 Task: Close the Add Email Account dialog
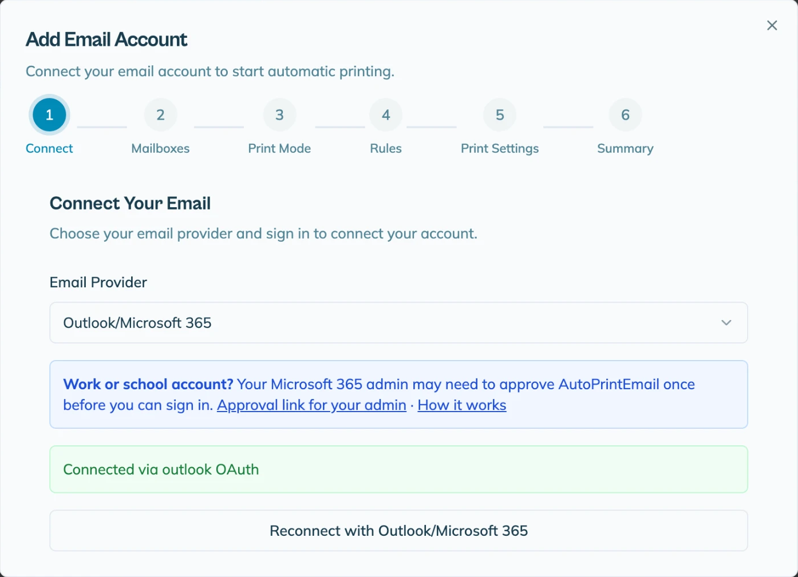(x=772, y=26)
